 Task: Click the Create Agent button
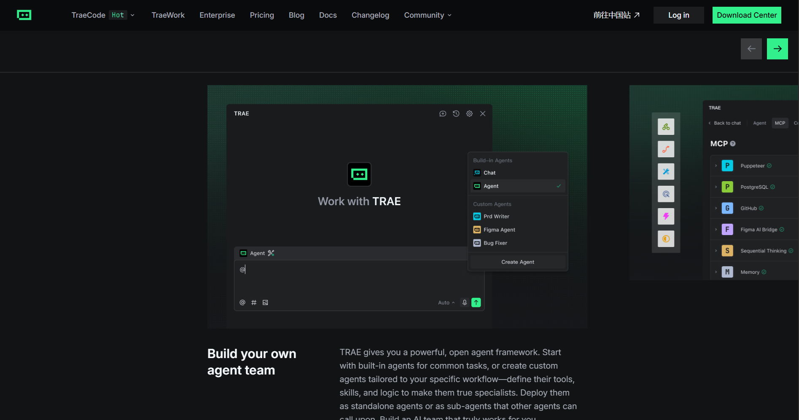pos(518,262)
